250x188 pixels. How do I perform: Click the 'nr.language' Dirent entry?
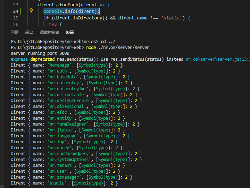[70, 136]
